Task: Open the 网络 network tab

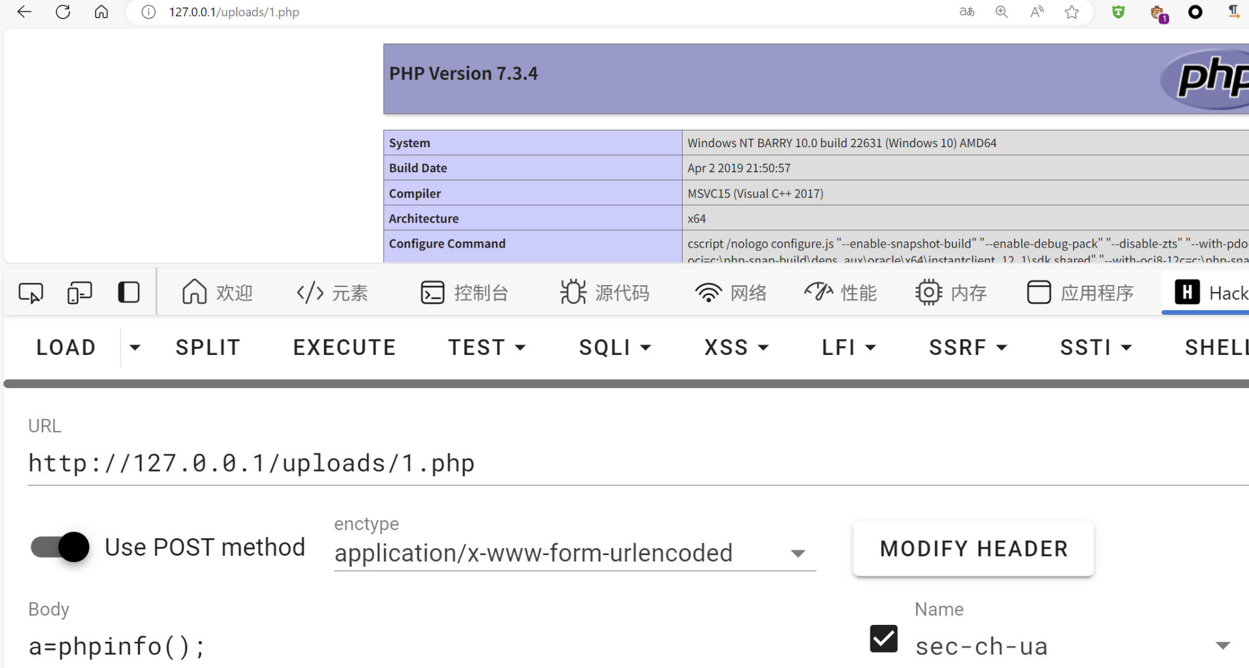Action: (731, 293)
